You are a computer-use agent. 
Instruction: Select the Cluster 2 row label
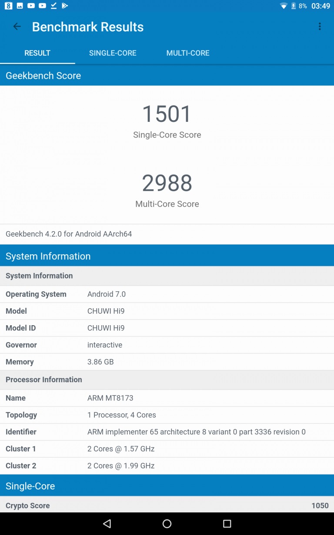(x=21, y=466)
